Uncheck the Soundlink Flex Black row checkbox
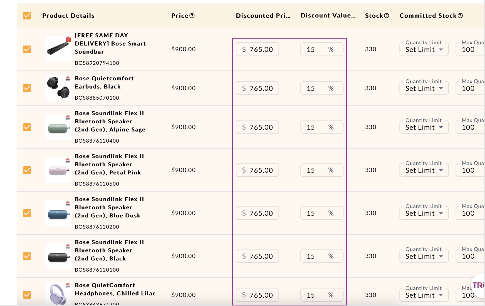The height and width of the screenshot is (306, 485). [27, 256]
